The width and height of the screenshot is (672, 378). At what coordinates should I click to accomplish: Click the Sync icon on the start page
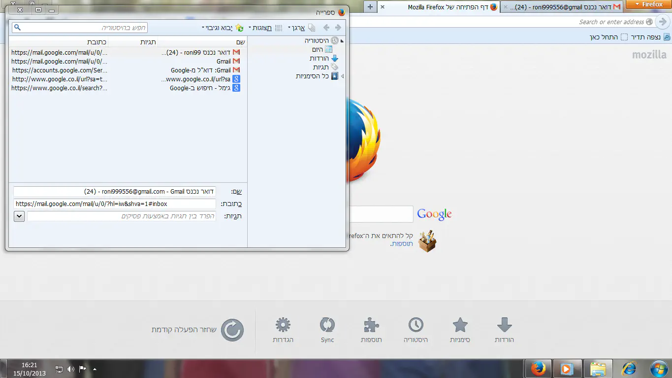[x=327, y=330]
